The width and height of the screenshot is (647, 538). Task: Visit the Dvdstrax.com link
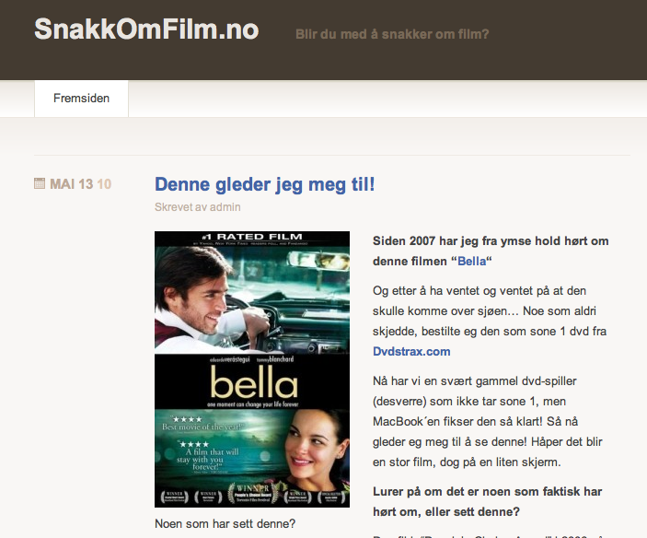[411, 351]
